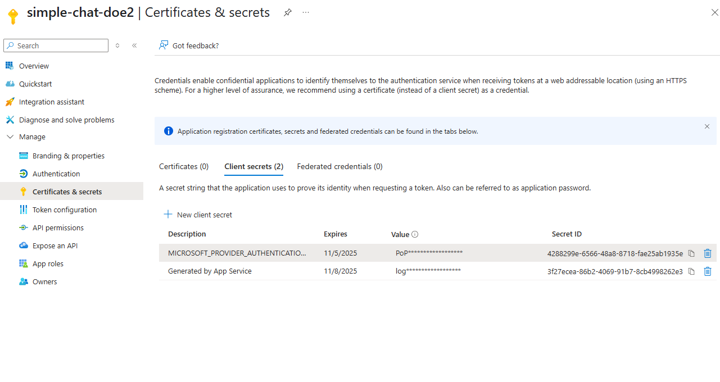Viewport: 720px width, 382px height.
Task: Copy the 4288299e Secret ID value
Action: (x=691, y=253)
